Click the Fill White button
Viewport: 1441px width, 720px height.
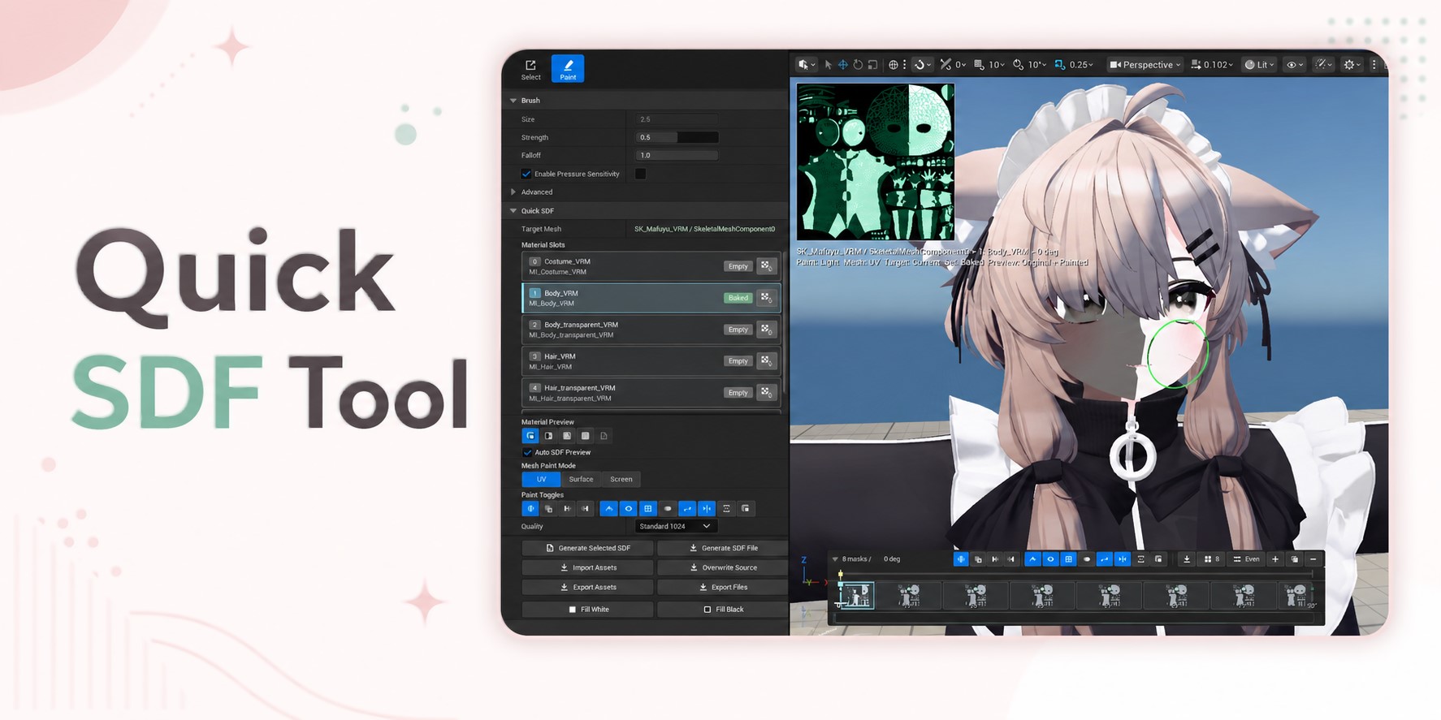click(587, 609)
